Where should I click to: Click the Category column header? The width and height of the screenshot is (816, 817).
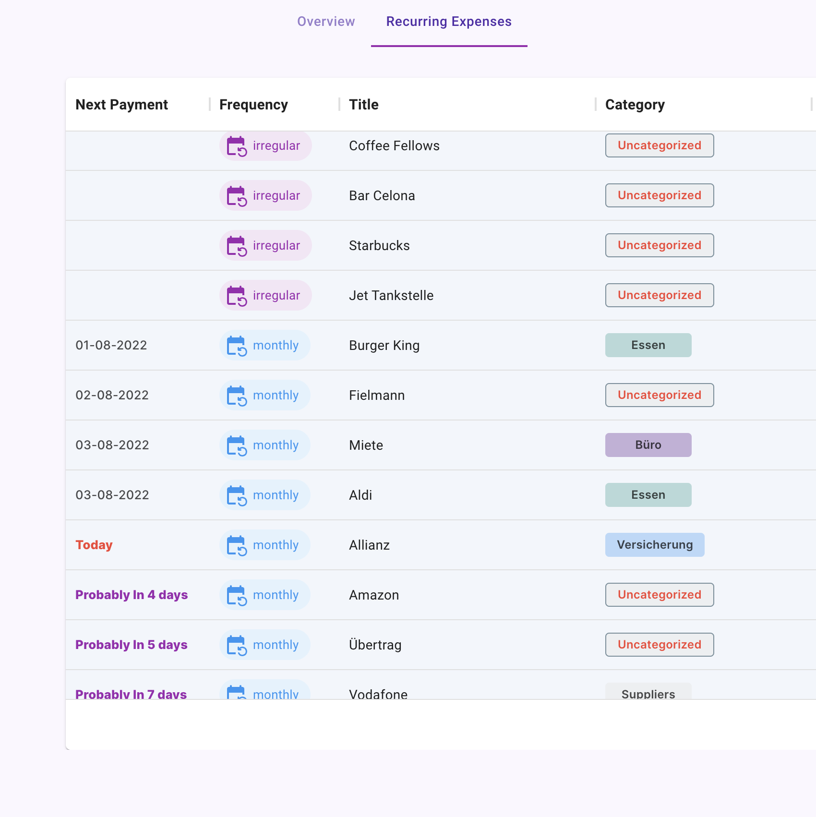635,105
